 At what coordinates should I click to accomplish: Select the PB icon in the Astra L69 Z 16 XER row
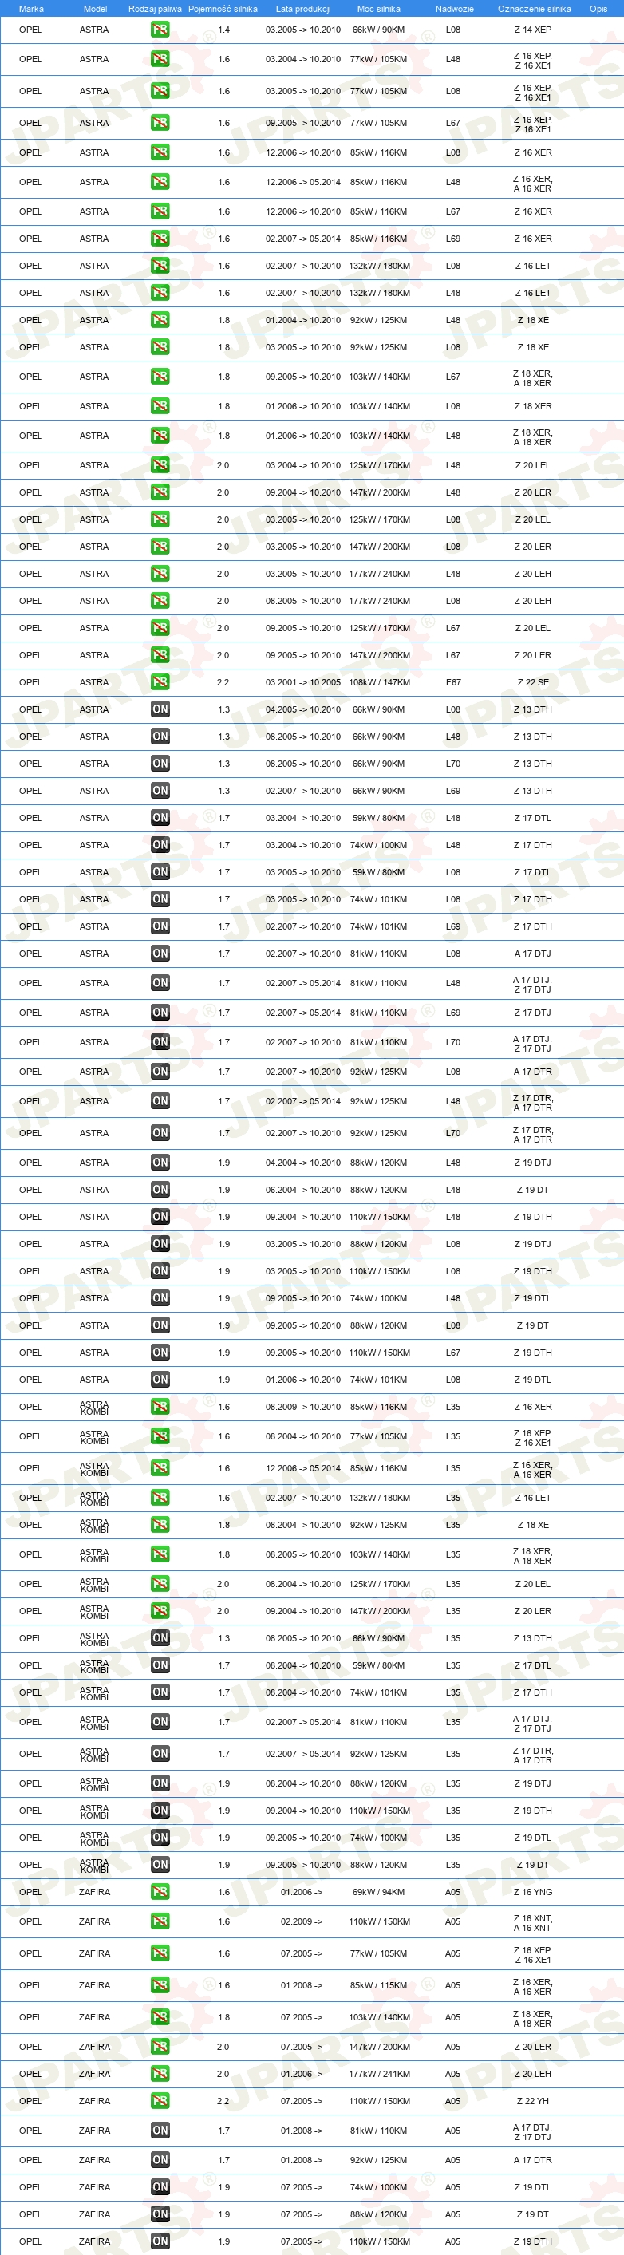point(160,238)
